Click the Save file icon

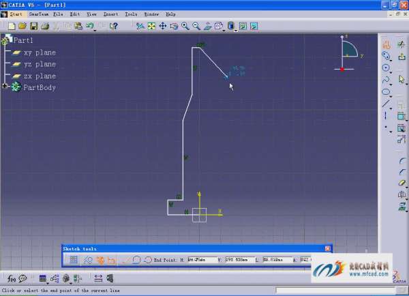click(33, 27)
